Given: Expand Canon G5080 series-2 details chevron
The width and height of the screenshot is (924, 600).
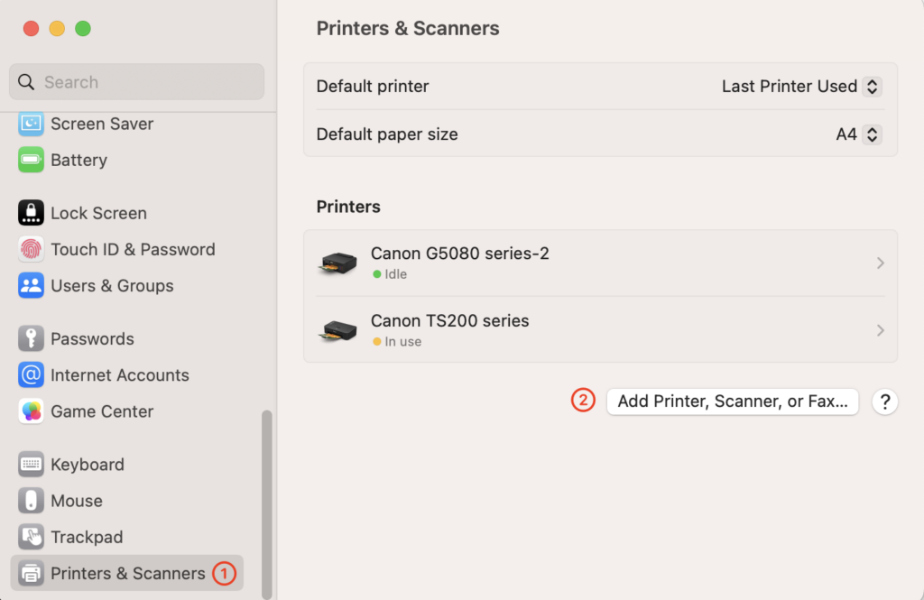Looking at the screenshot, I should pos(880,263).
